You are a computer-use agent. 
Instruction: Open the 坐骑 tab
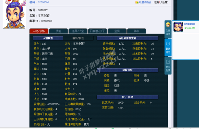pos(117,31)
